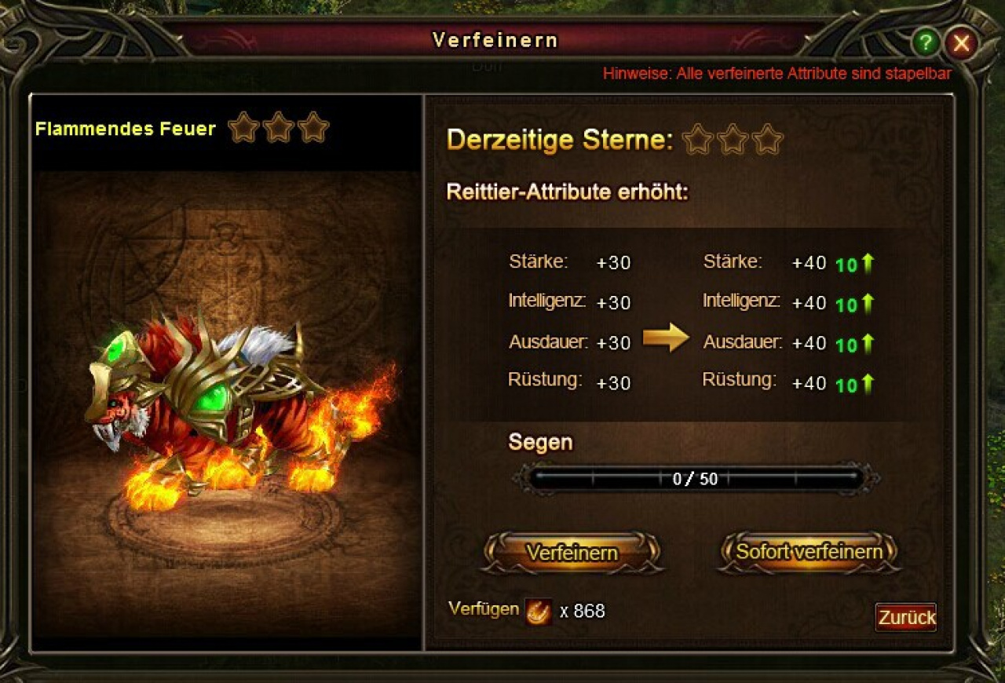Click the Segen progress bar showing 0/50
Viewport: 1005px width, 683px height.
point(696,478)
